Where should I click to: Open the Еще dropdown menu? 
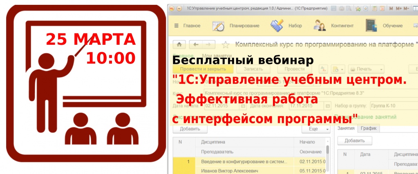tap(316, 129)
